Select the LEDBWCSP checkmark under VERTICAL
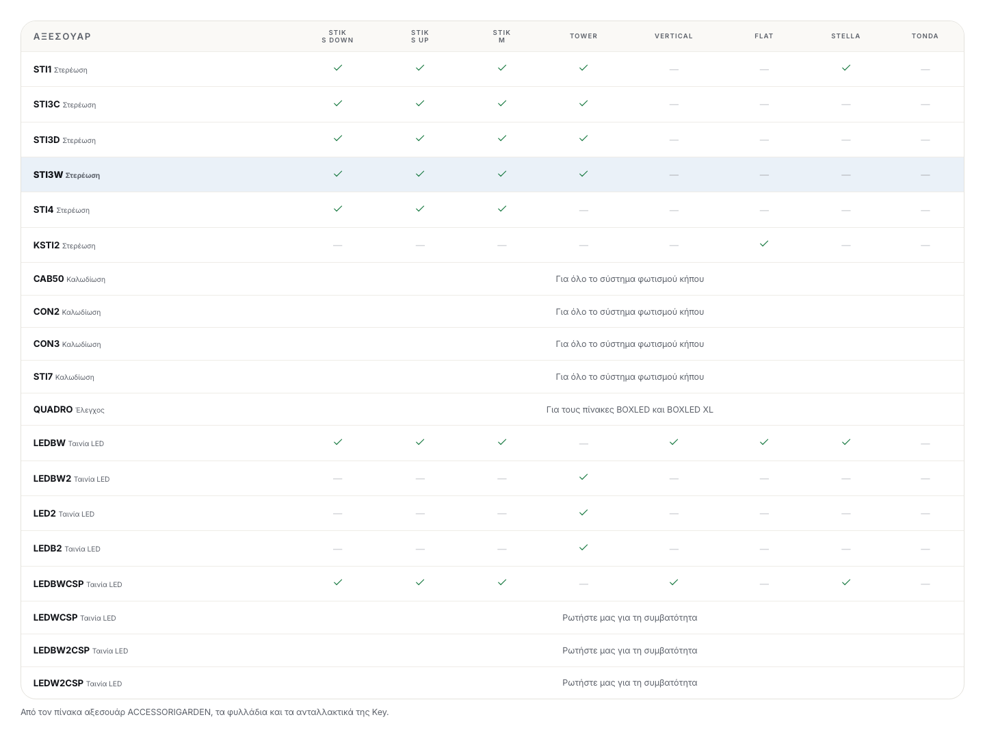The width and height of the screenshot is (985, 739). click(x=674, y=582)
